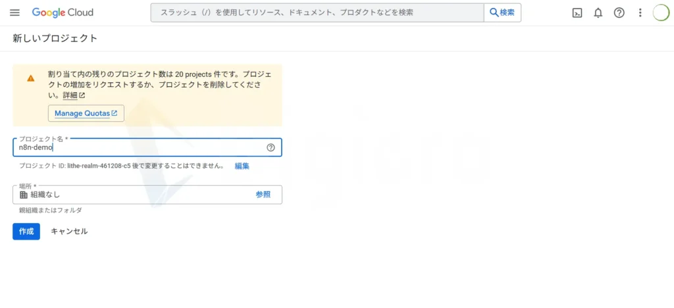Open the 詳細 details link
The image size is (674, 308).
74,95
